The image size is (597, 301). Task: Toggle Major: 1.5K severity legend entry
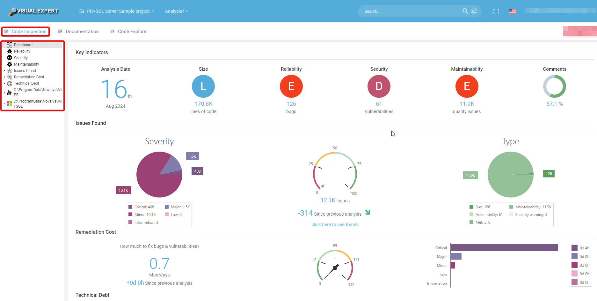pos(177,207)
